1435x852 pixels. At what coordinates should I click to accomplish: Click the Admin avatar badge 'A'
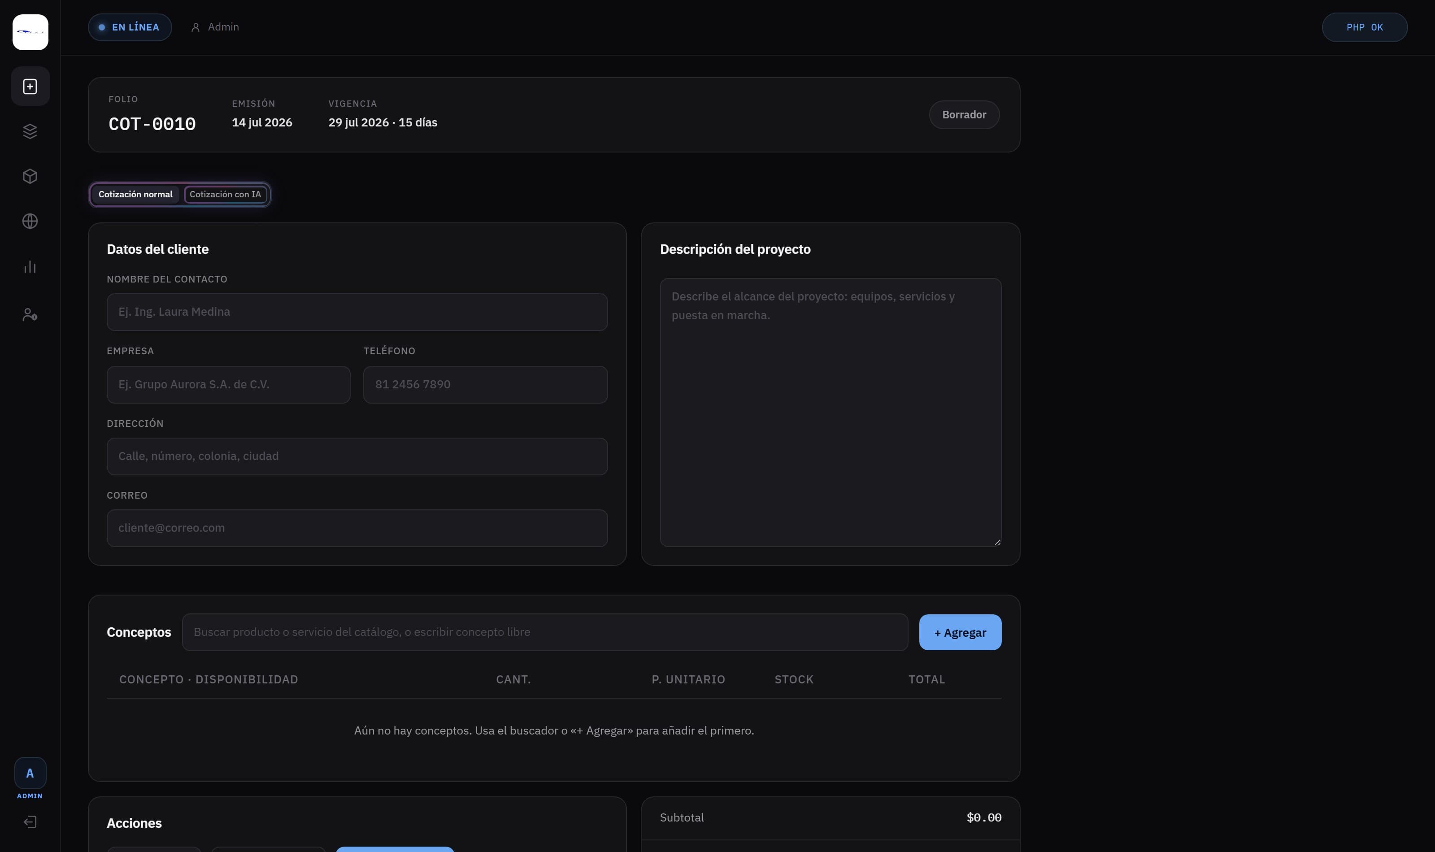30,774
